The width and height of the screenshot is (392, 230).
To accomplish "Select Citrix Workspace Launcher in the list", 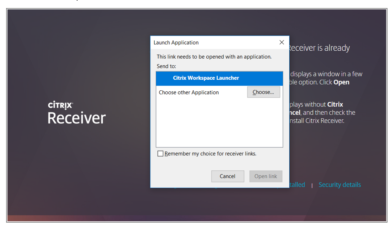I will tap(219, 78).
